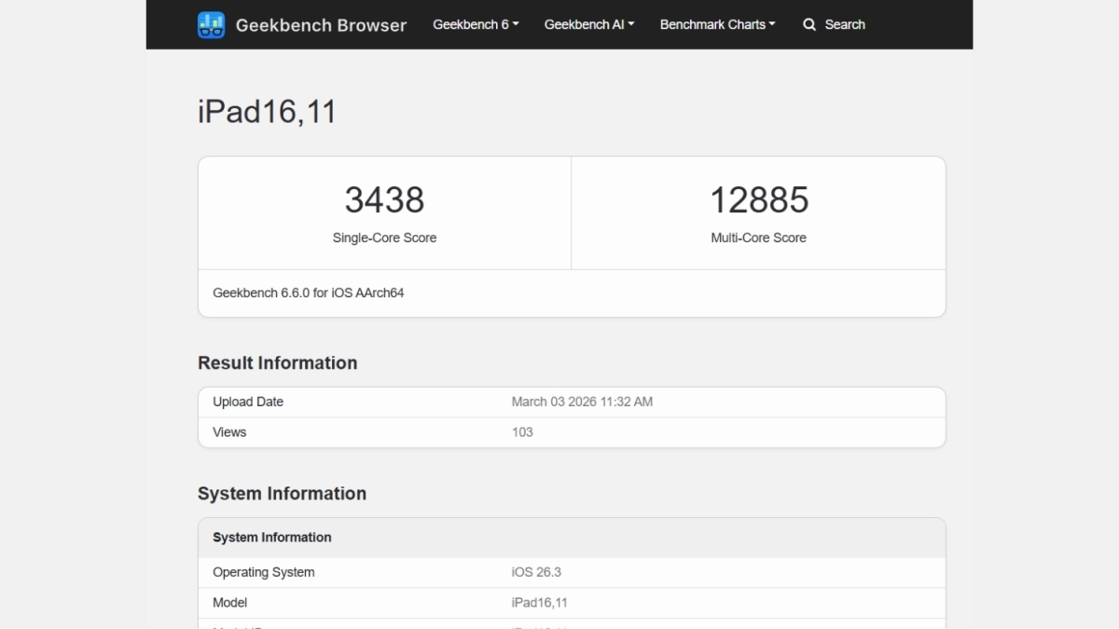This screenshot has height=629, width=1119.
Task: Click the Result Information section heading
Action: tap(277, 362)
